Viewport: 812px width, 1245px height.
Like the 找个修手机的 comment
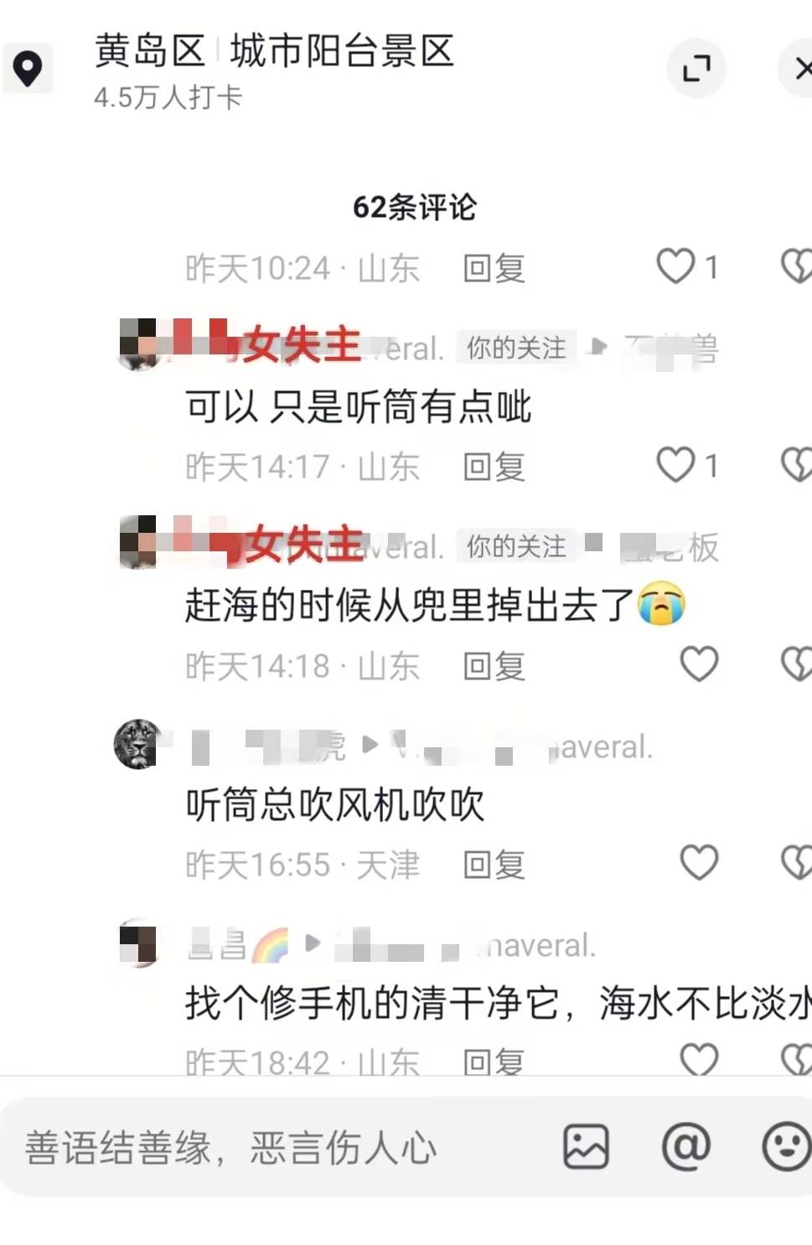pos(699,1059)
